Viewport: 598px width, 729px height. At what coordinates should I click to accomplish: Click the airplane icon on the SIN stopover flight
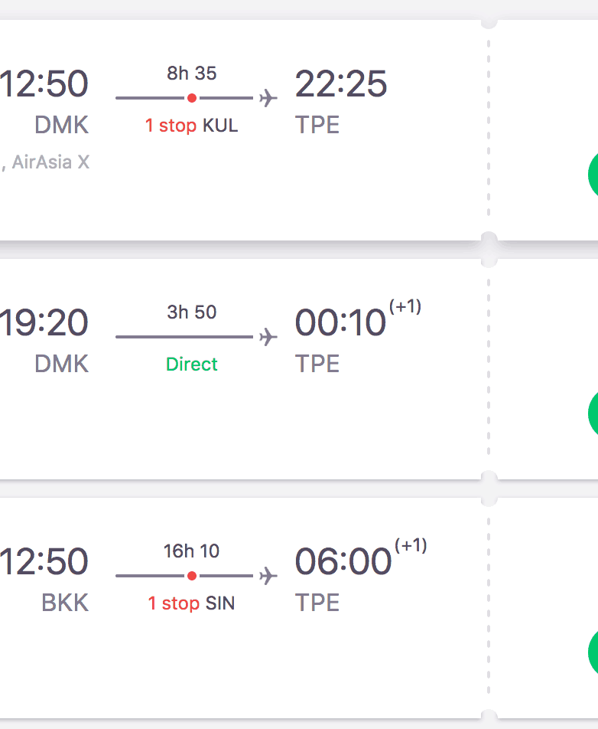268,576
